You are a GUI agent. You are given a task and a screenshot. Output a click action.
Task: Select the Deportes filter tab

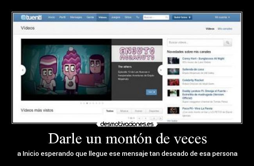[154, 111]
